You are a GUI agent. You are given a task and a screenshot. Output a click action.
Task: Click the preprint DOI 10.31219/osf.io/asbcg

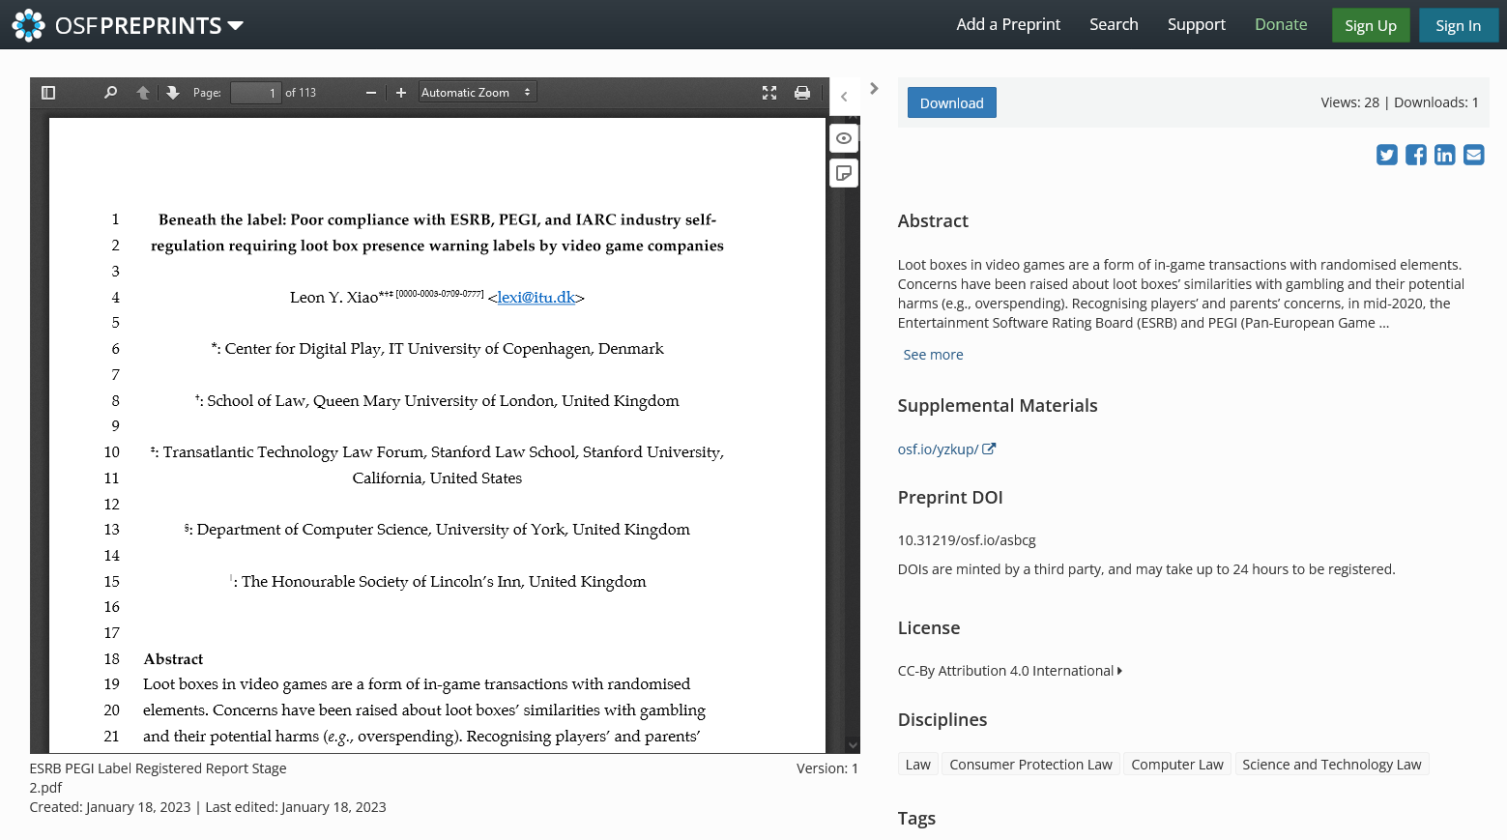tap(967, 540)
